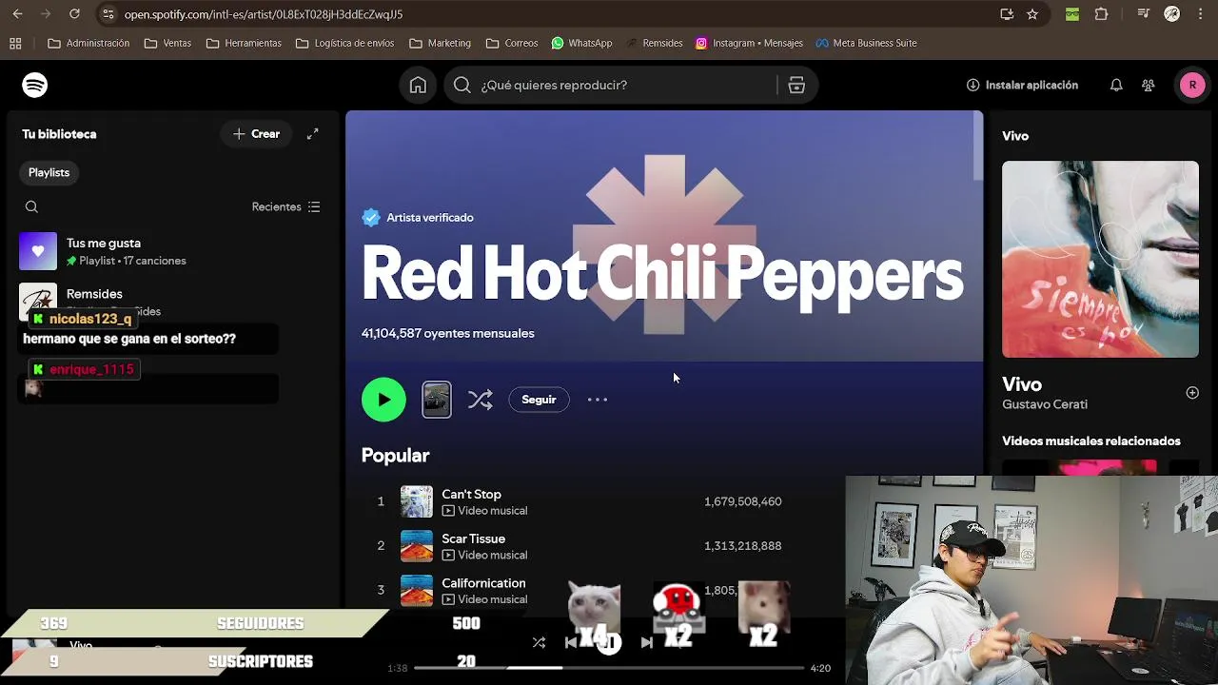
Task: Search within Tu biblioteca
Action: [31, 206]
